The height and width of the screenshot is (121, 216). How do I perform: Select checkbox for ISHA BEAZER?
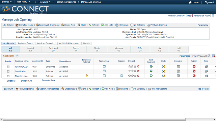click(x=8, y=67)
